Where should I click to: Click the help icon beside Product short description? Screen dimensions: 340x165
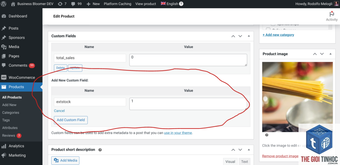pyautogui.click(x=100, y=150)
